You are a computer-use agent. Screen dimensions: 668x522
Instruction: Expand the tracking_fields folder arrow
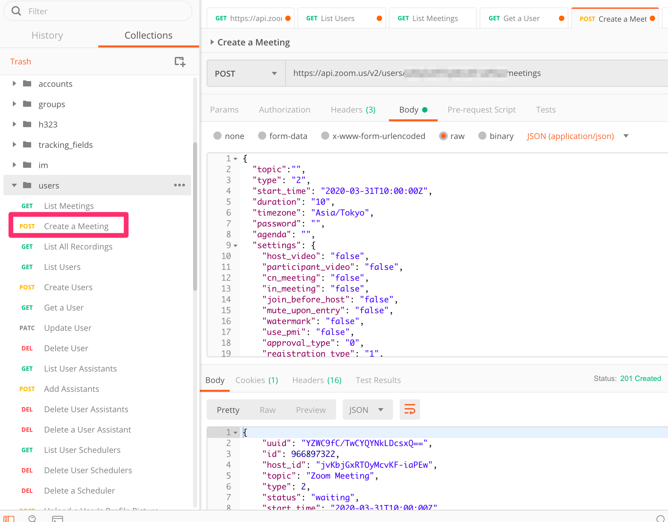[14, 144]
